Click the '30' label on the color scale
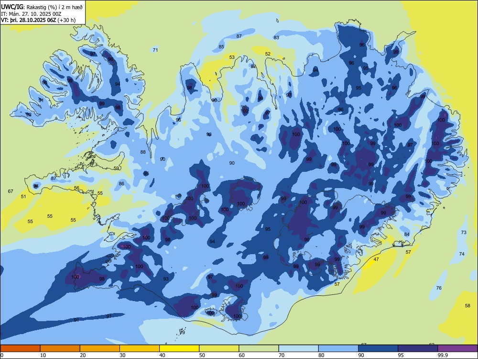 point(122,355)
